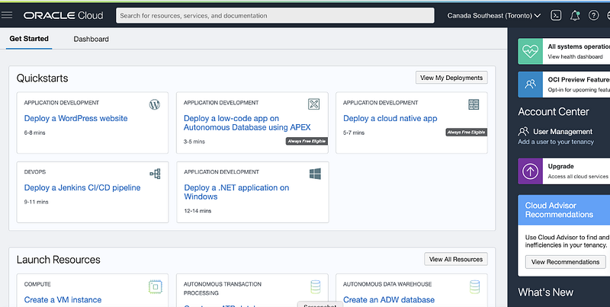Click the Always Free Eligible badge on cloud native card

click(x=466, y=133)
